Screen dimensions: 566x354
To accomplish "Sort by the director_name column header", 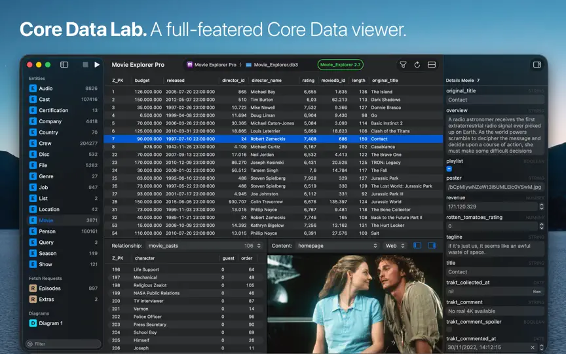I will (267, 81).
